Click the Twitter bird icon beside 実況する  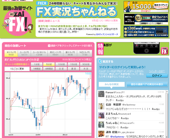click(100, 62)
